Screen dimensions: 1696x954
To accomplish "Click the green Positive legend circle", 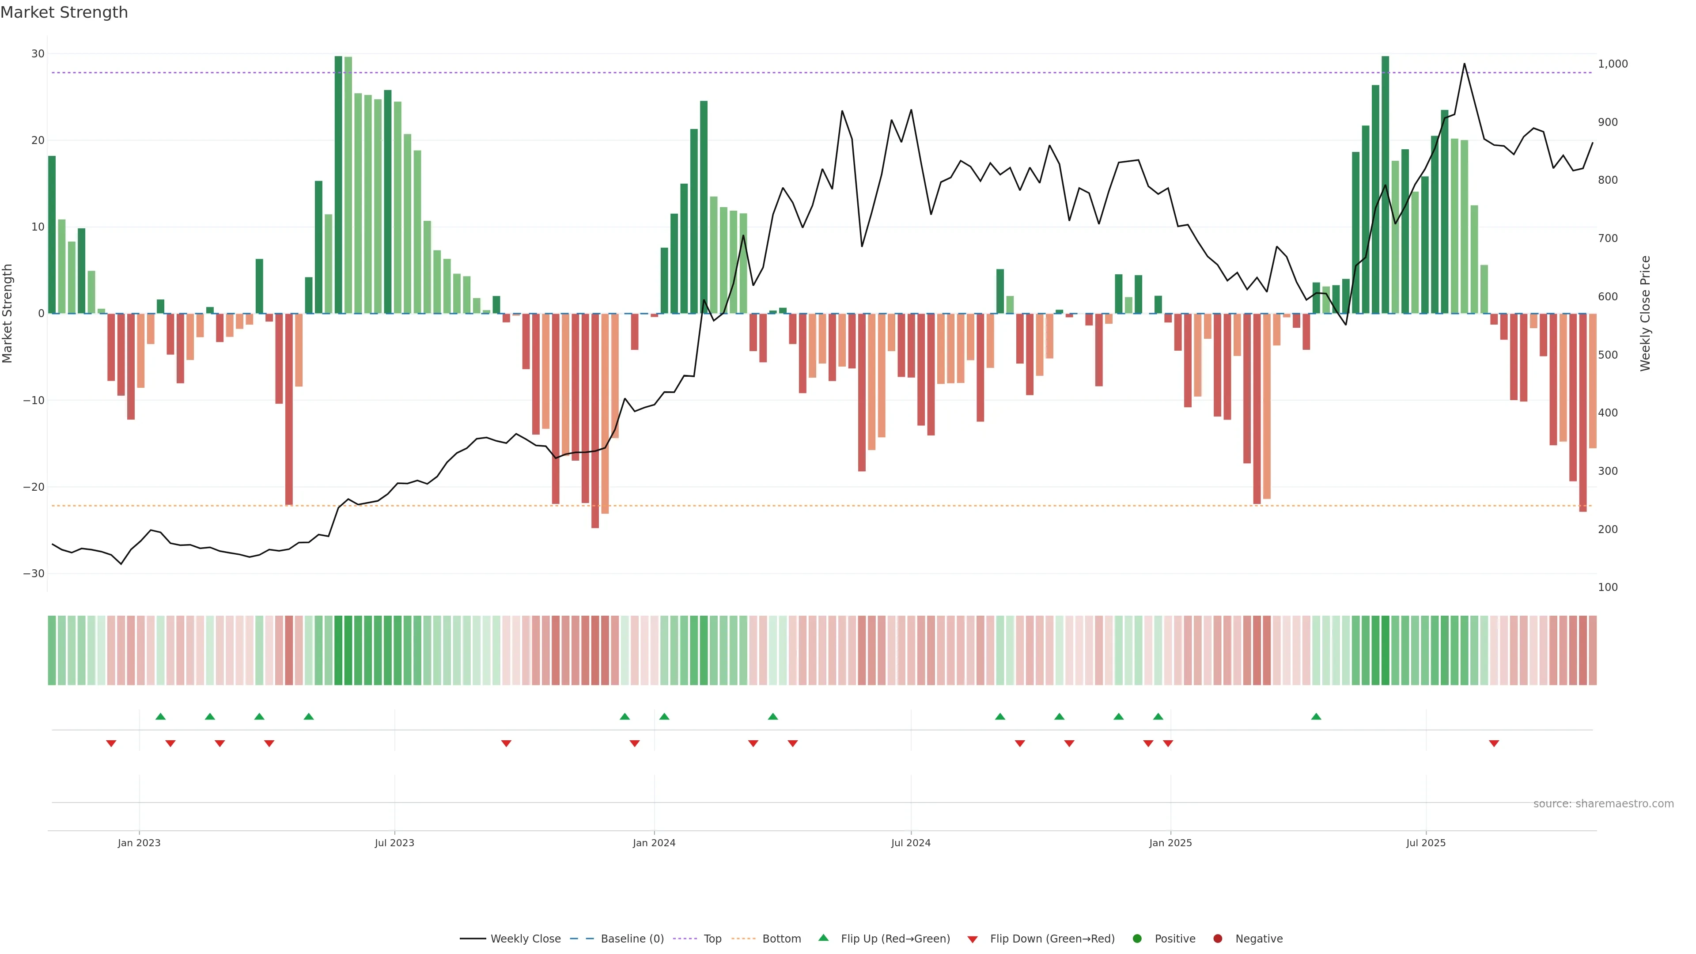I will click(x=1137, y=939).
